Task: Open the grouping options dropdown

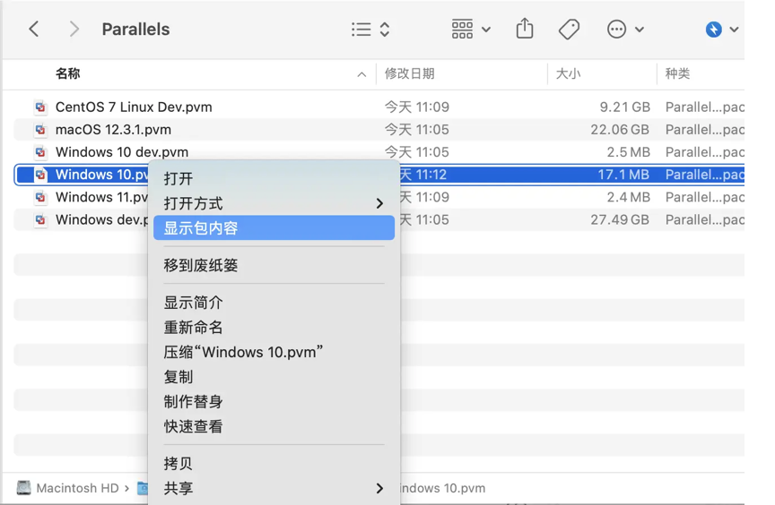Action: pos(471,30)
